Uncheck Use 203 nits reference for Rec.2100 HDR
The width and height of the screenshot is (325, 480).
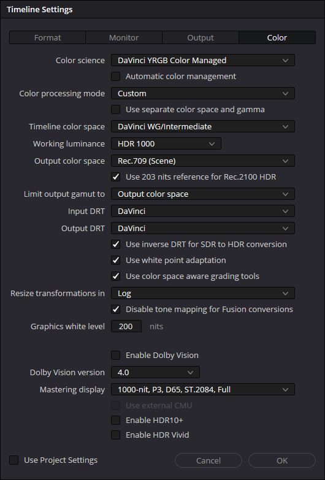[115, 177]
